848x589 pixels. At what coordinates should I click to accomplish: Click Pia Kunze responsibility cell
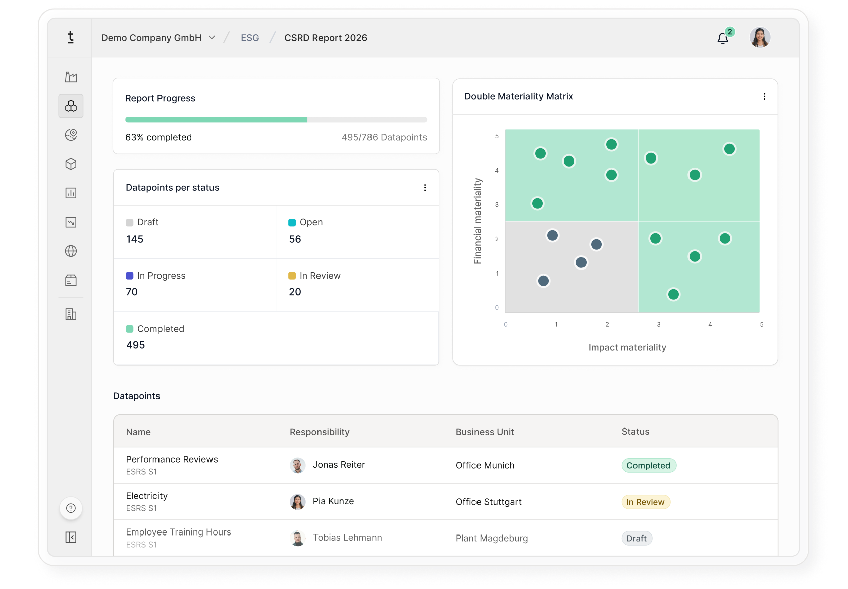(x=322, y=502)
